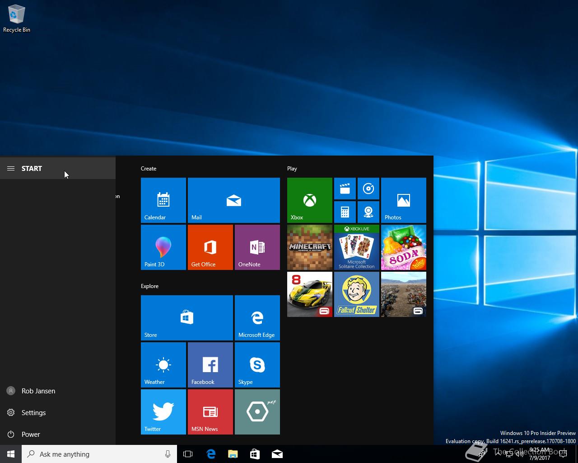Image resolution: width=578 pixels, height=463 pixels.
Task: Open the OneNote tile
Action: [x=257, y=247]
